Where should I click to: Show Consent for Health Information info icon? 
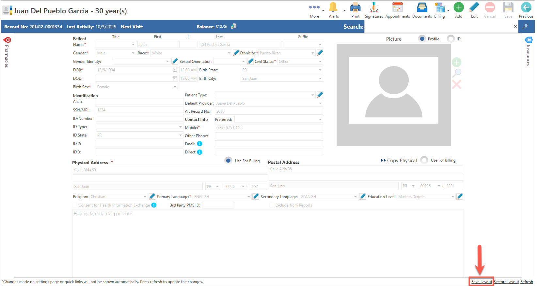click(154, 205)
